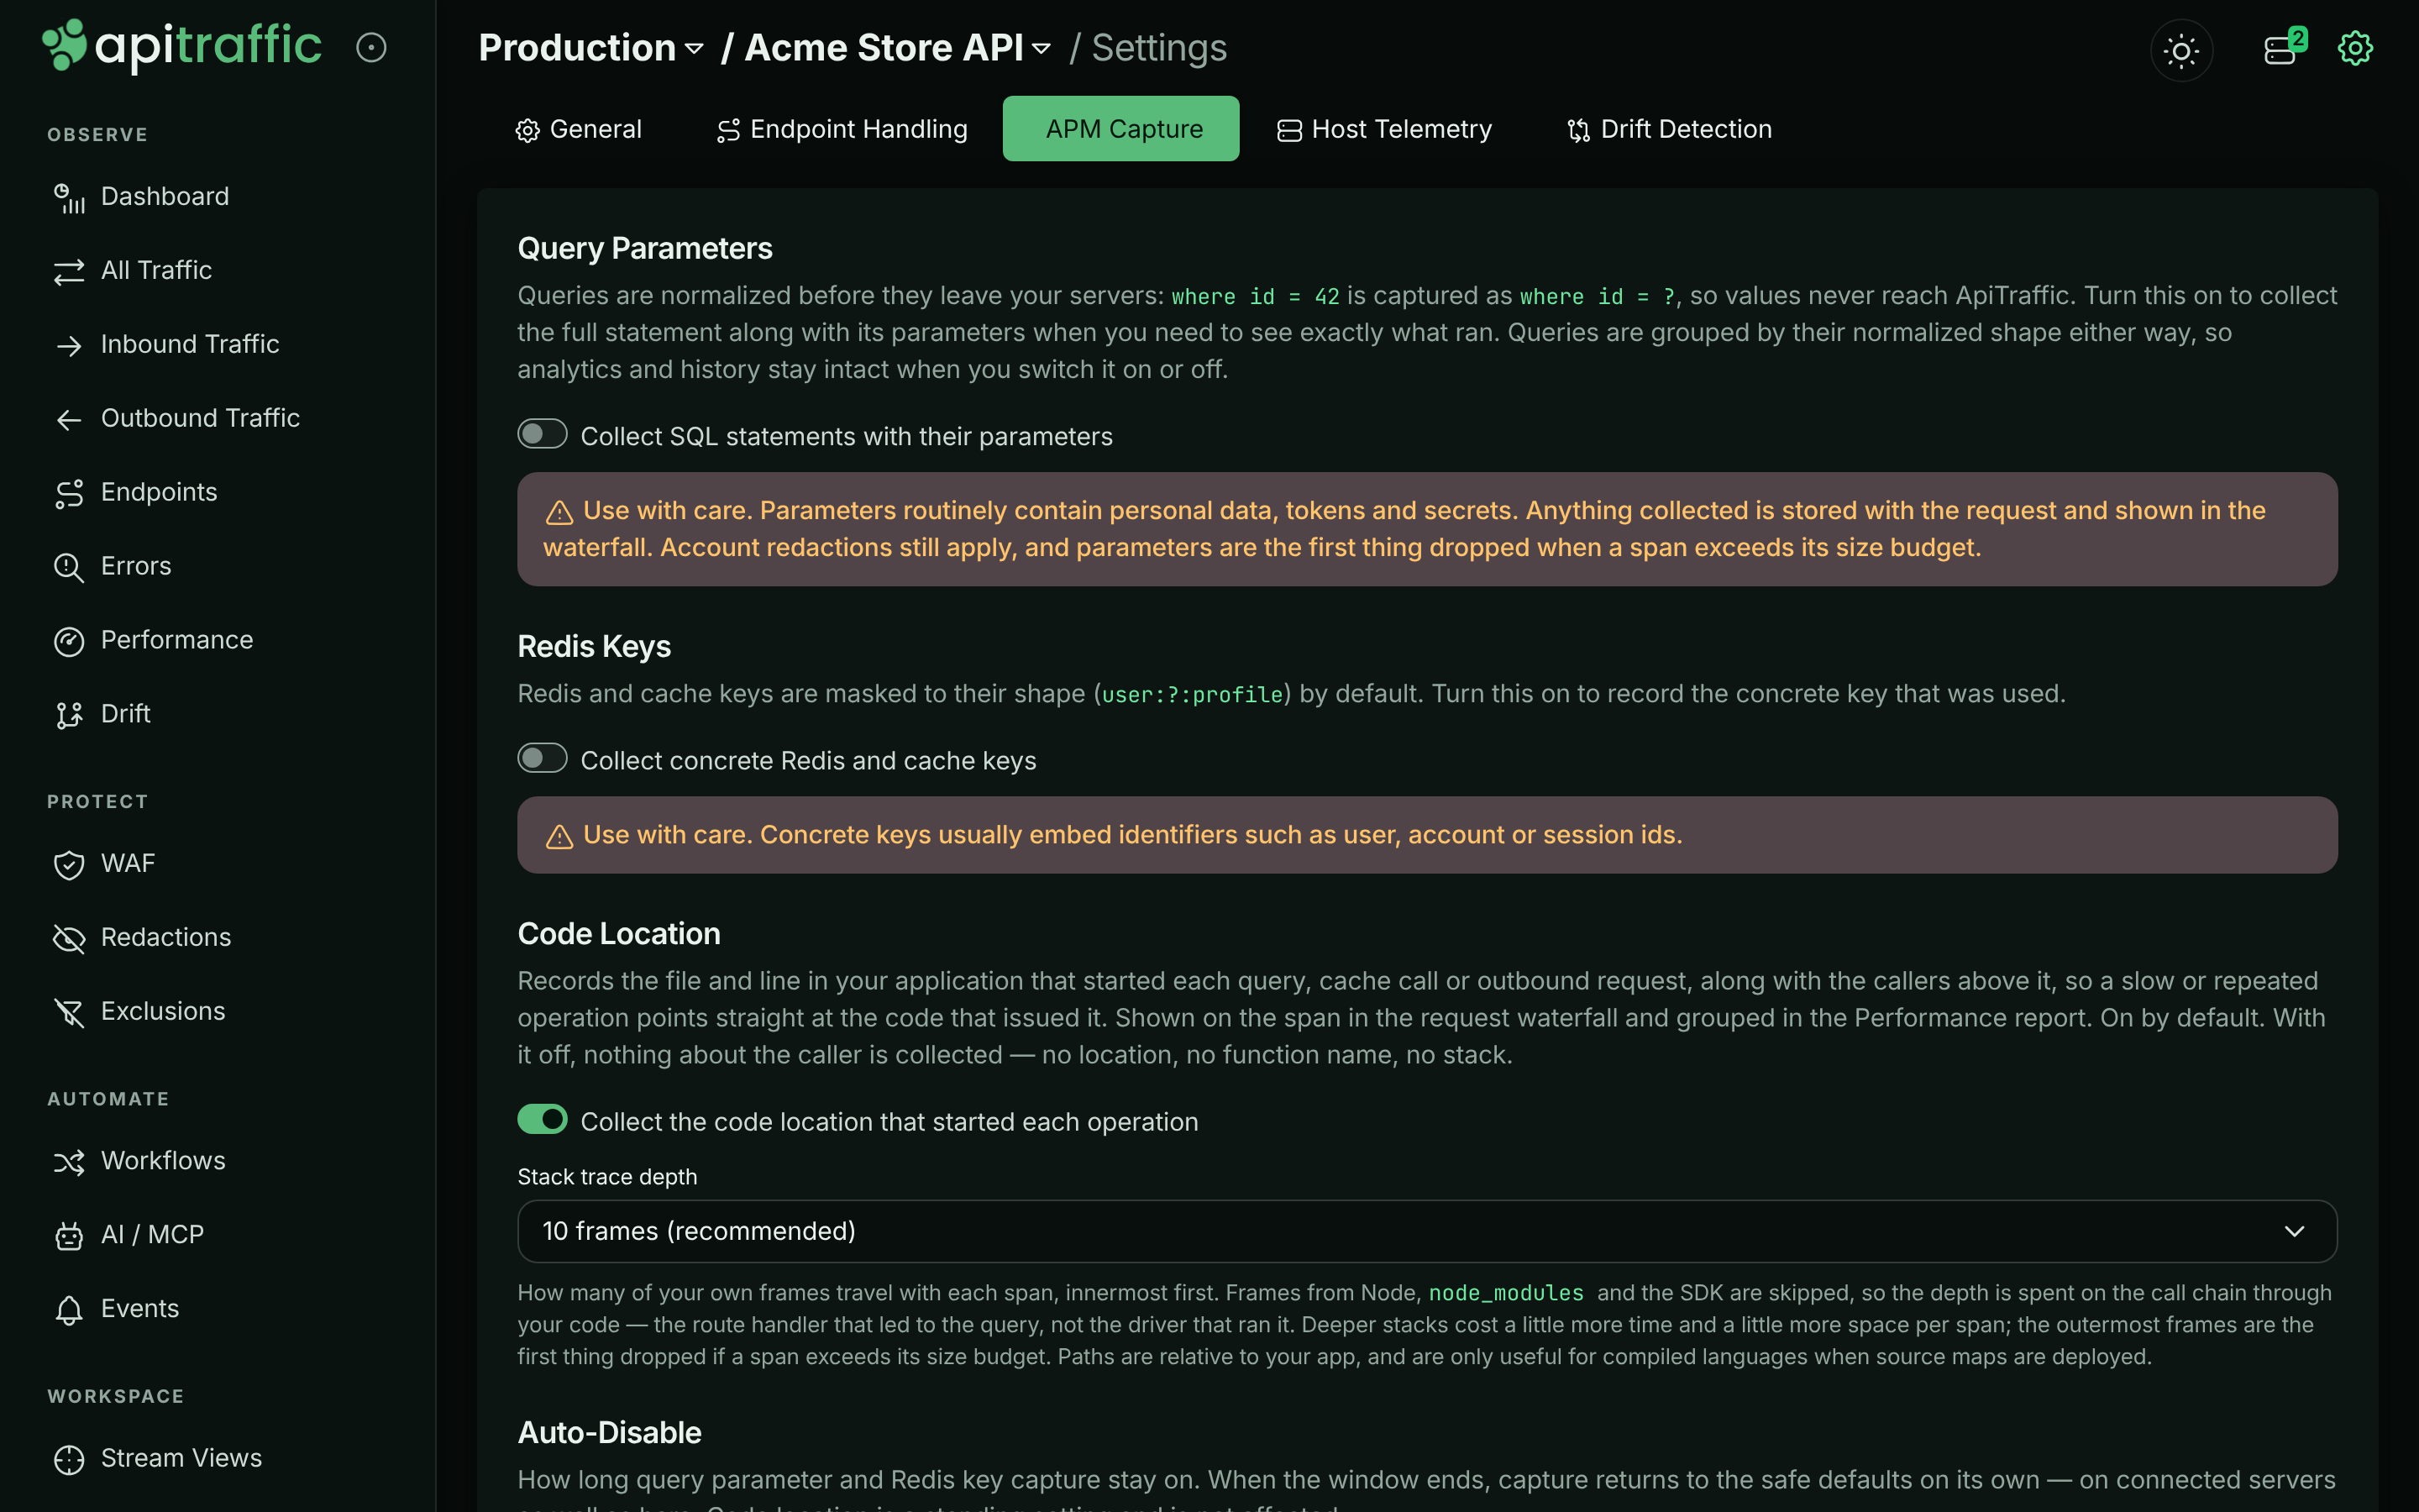
Task: Click the node_modules code text
Action: pos(1505,1293)
